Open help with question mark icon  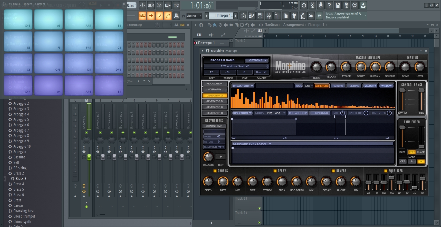coord(329,5)
